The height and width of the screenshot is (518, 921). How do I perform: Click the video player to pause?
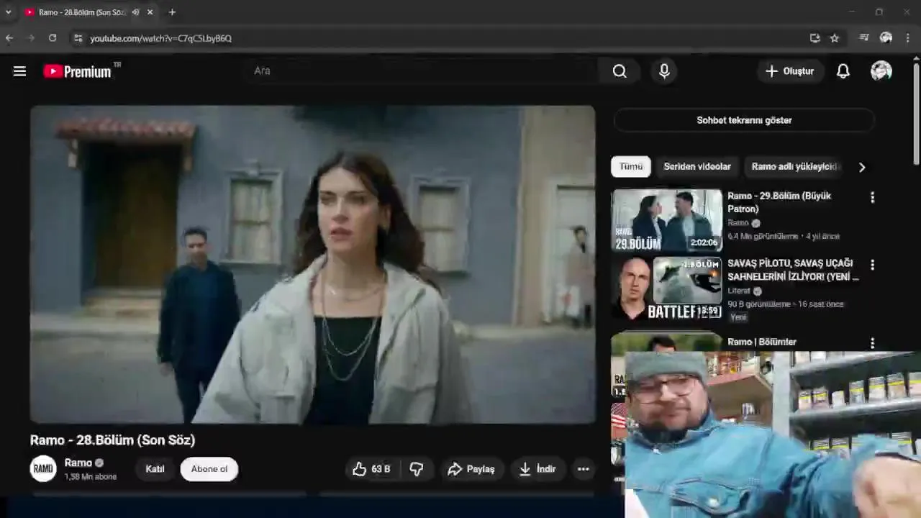pyautogui.click(x=313, y=265)
